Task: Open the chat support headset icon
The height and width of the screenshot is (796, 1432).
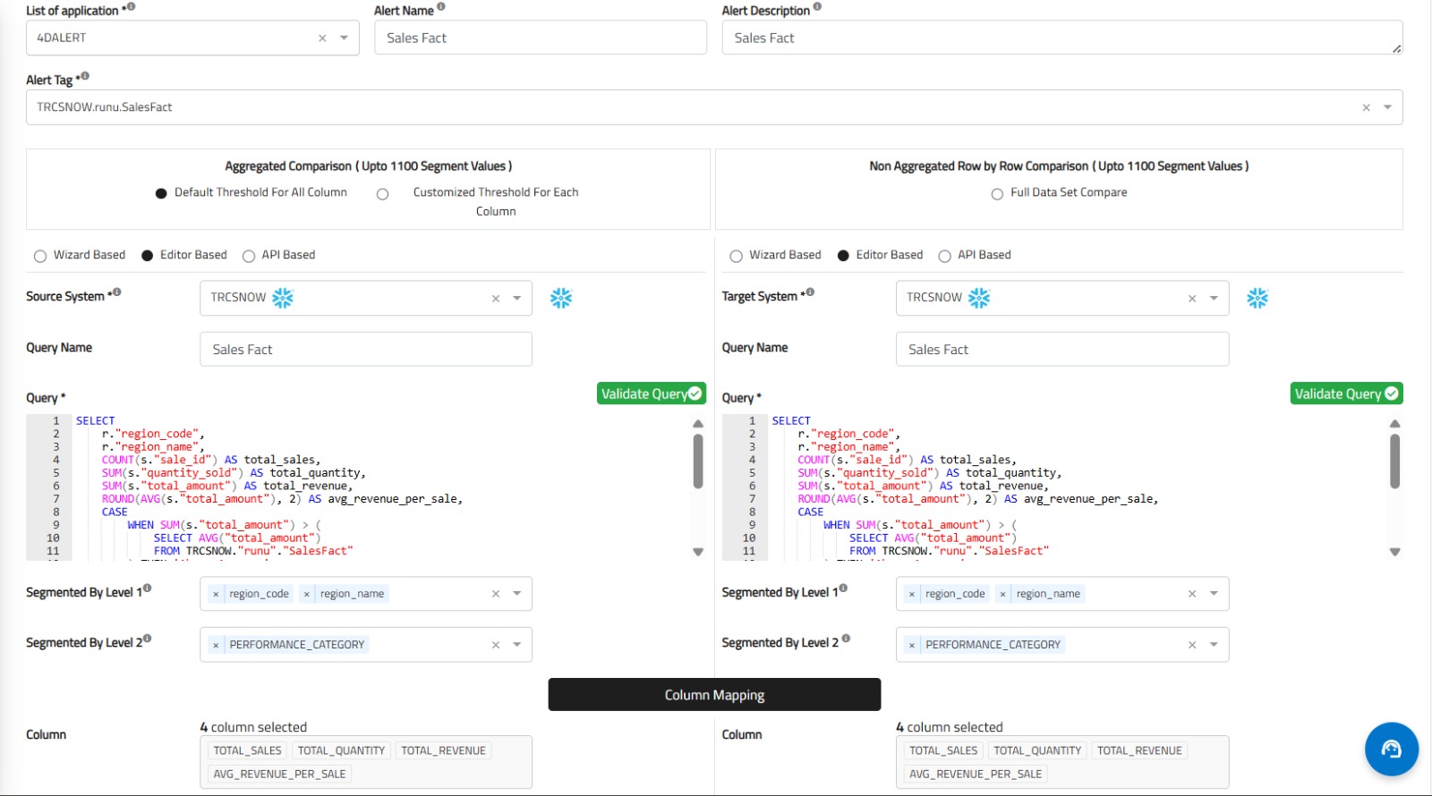Action: pos(1391,749)
